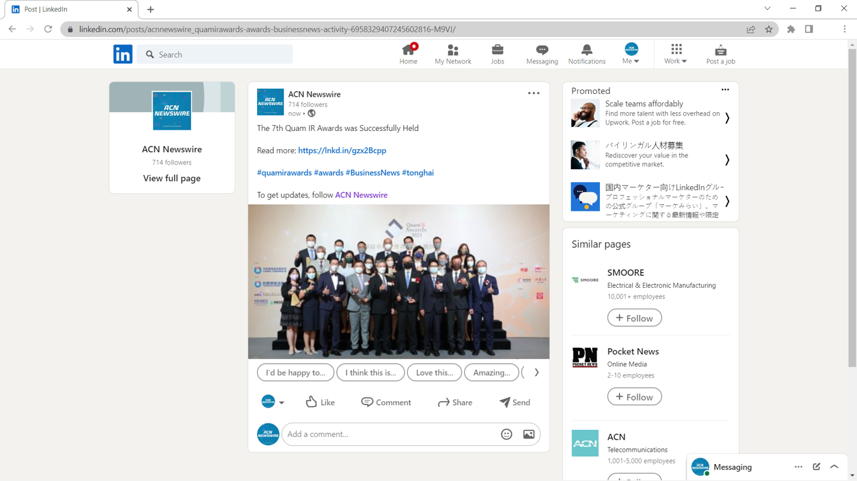Choose the "Love this..." quick reply
This screenshot has height=481, width=857.
pyautogui.click(x=434, y=373)
